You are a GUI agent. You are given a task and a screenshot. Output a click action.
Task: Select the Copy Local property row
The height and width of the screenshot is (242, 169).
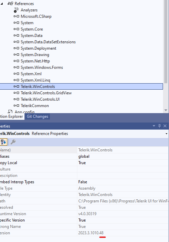(84, 163)
